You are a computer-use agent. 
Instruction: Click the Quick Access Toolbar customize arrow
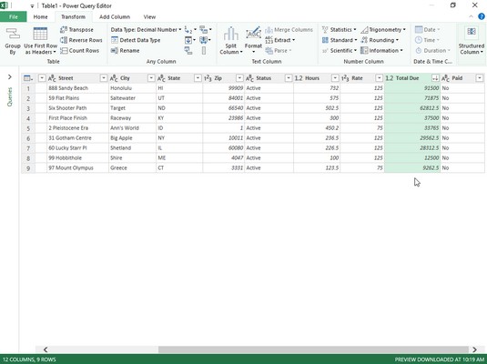pyautogui.click(x=32, y=5)
